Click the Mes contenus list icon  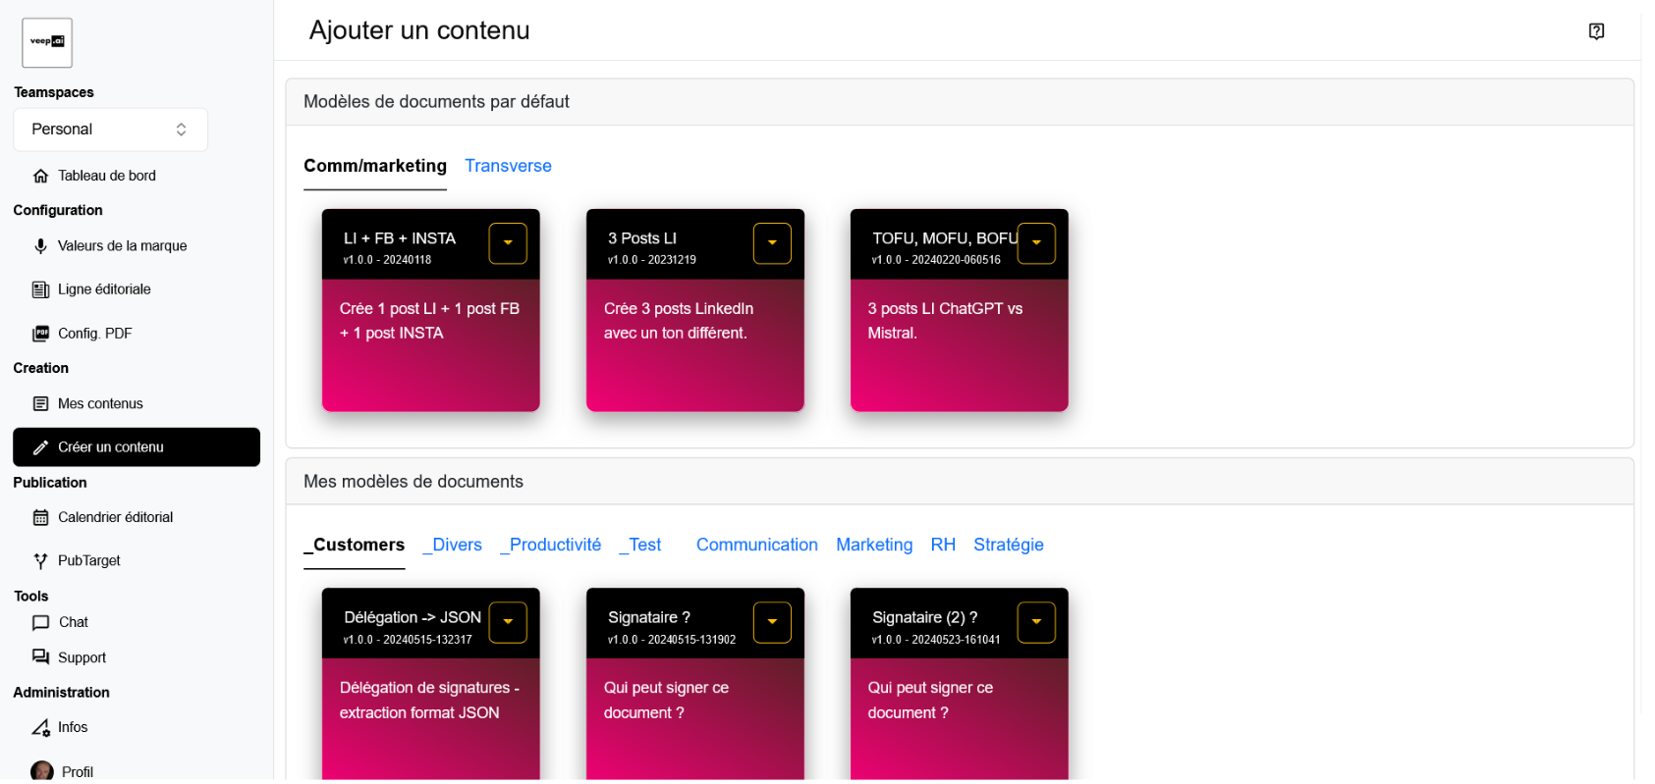coord(40,403)
